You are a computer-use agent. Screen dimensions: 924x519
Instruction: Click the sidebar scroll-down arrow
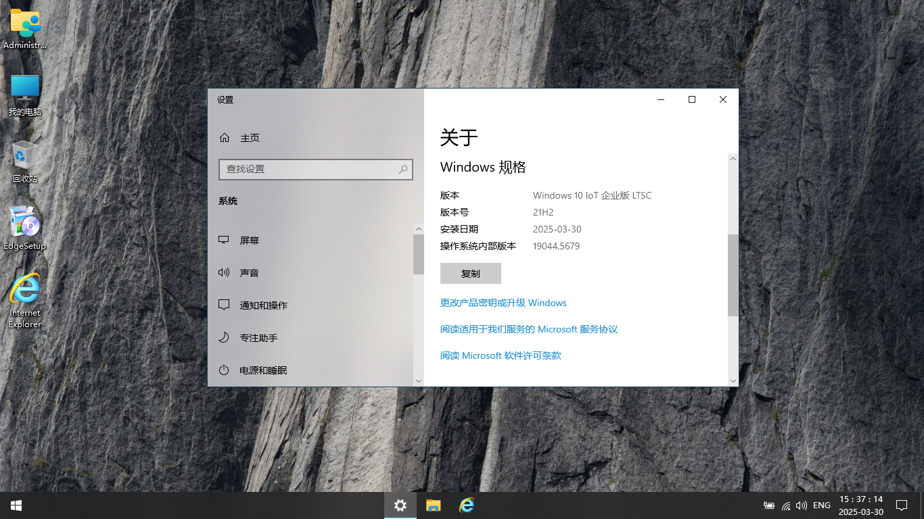click(418, 380)
